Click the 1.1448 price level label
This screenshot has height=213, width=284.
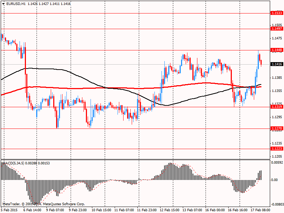277,50
